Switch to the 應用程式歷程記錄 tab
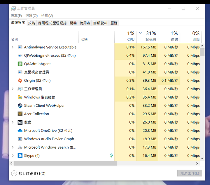Image resolution: width=210 pixels, height=185 pixels. (x=52, y=23)
